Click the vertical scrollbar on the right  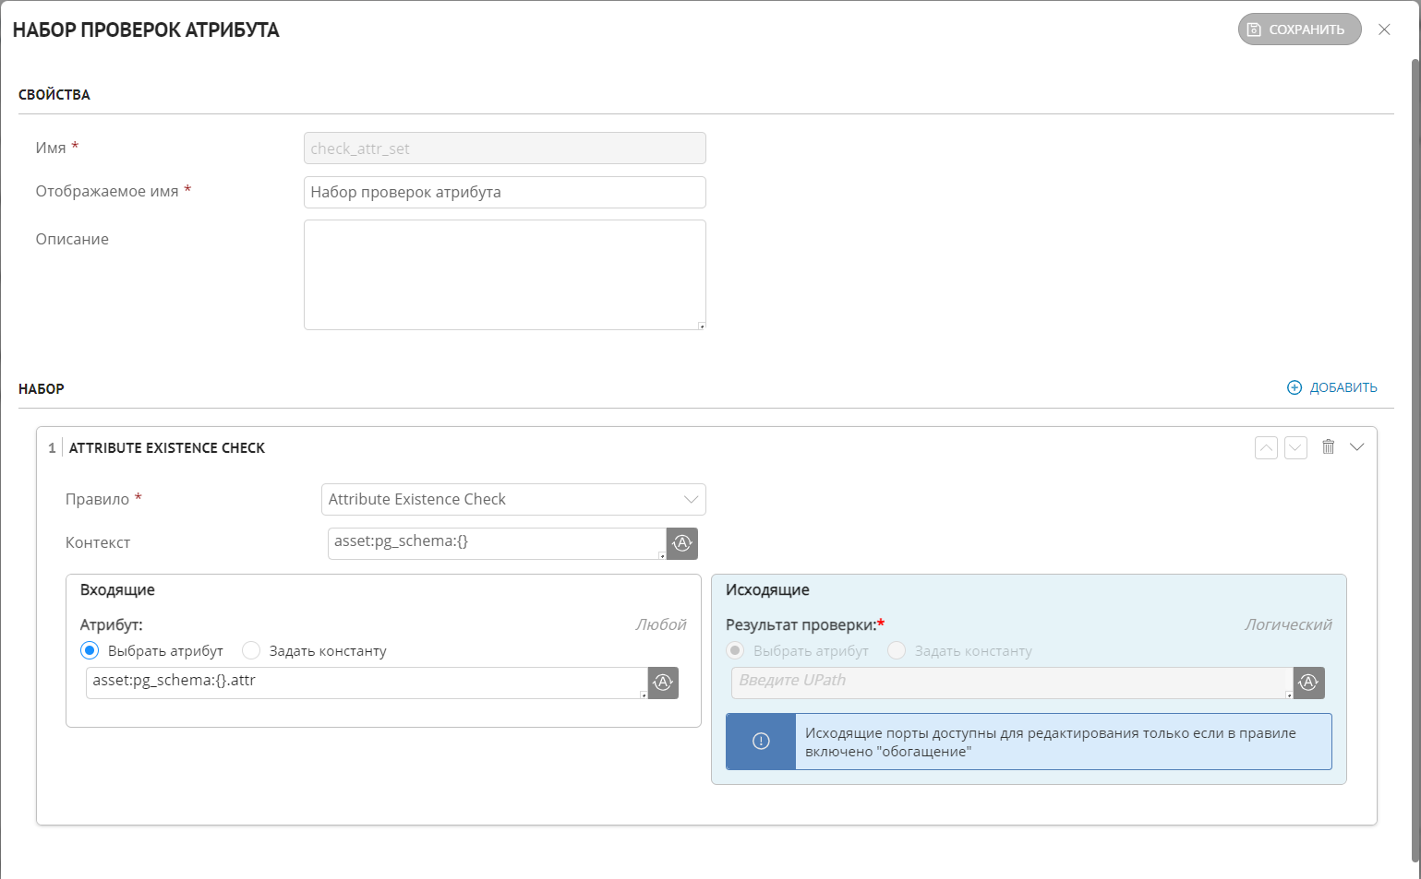[x=1415, y=461]
